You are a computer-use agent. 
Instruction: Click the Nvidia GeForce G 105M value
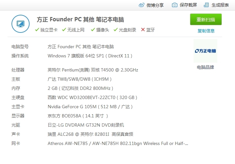tap(90, 107)
